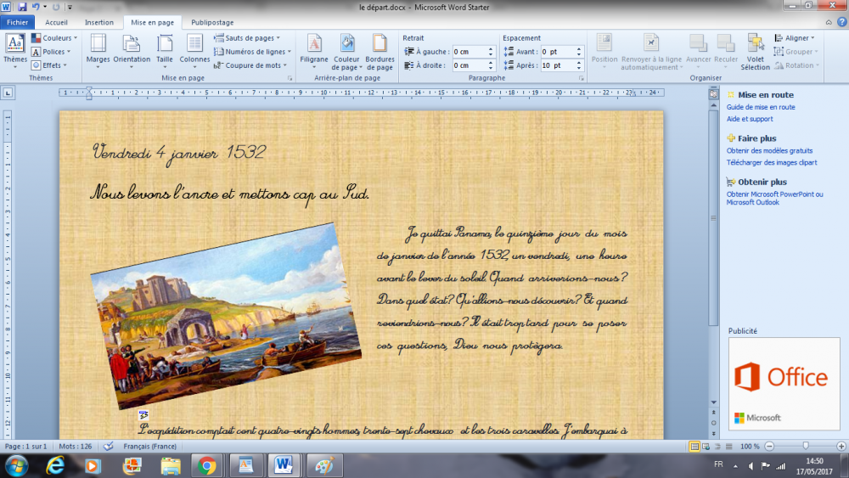Click the Filigrane watermark icon
Screen dimensions: 849x478
click(314, 48)
